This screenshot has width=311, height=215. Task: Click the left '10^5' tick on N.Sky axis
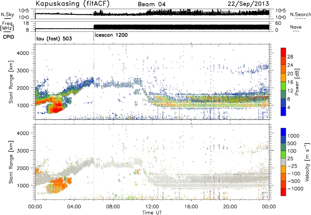point(24,11)
